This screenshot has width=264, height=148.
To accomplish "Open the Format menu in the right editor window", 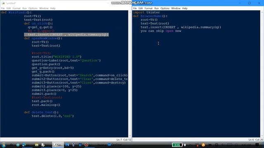I will tap(148, 8).
